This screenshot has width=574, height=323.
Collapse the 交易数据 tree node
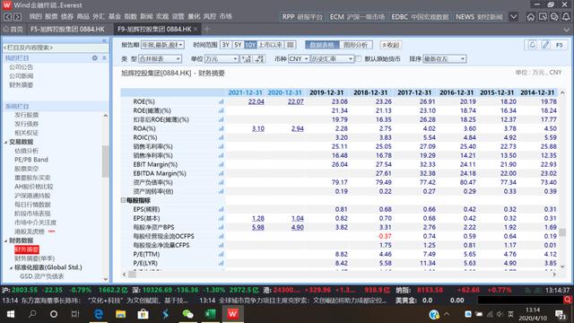click(5, 142)
